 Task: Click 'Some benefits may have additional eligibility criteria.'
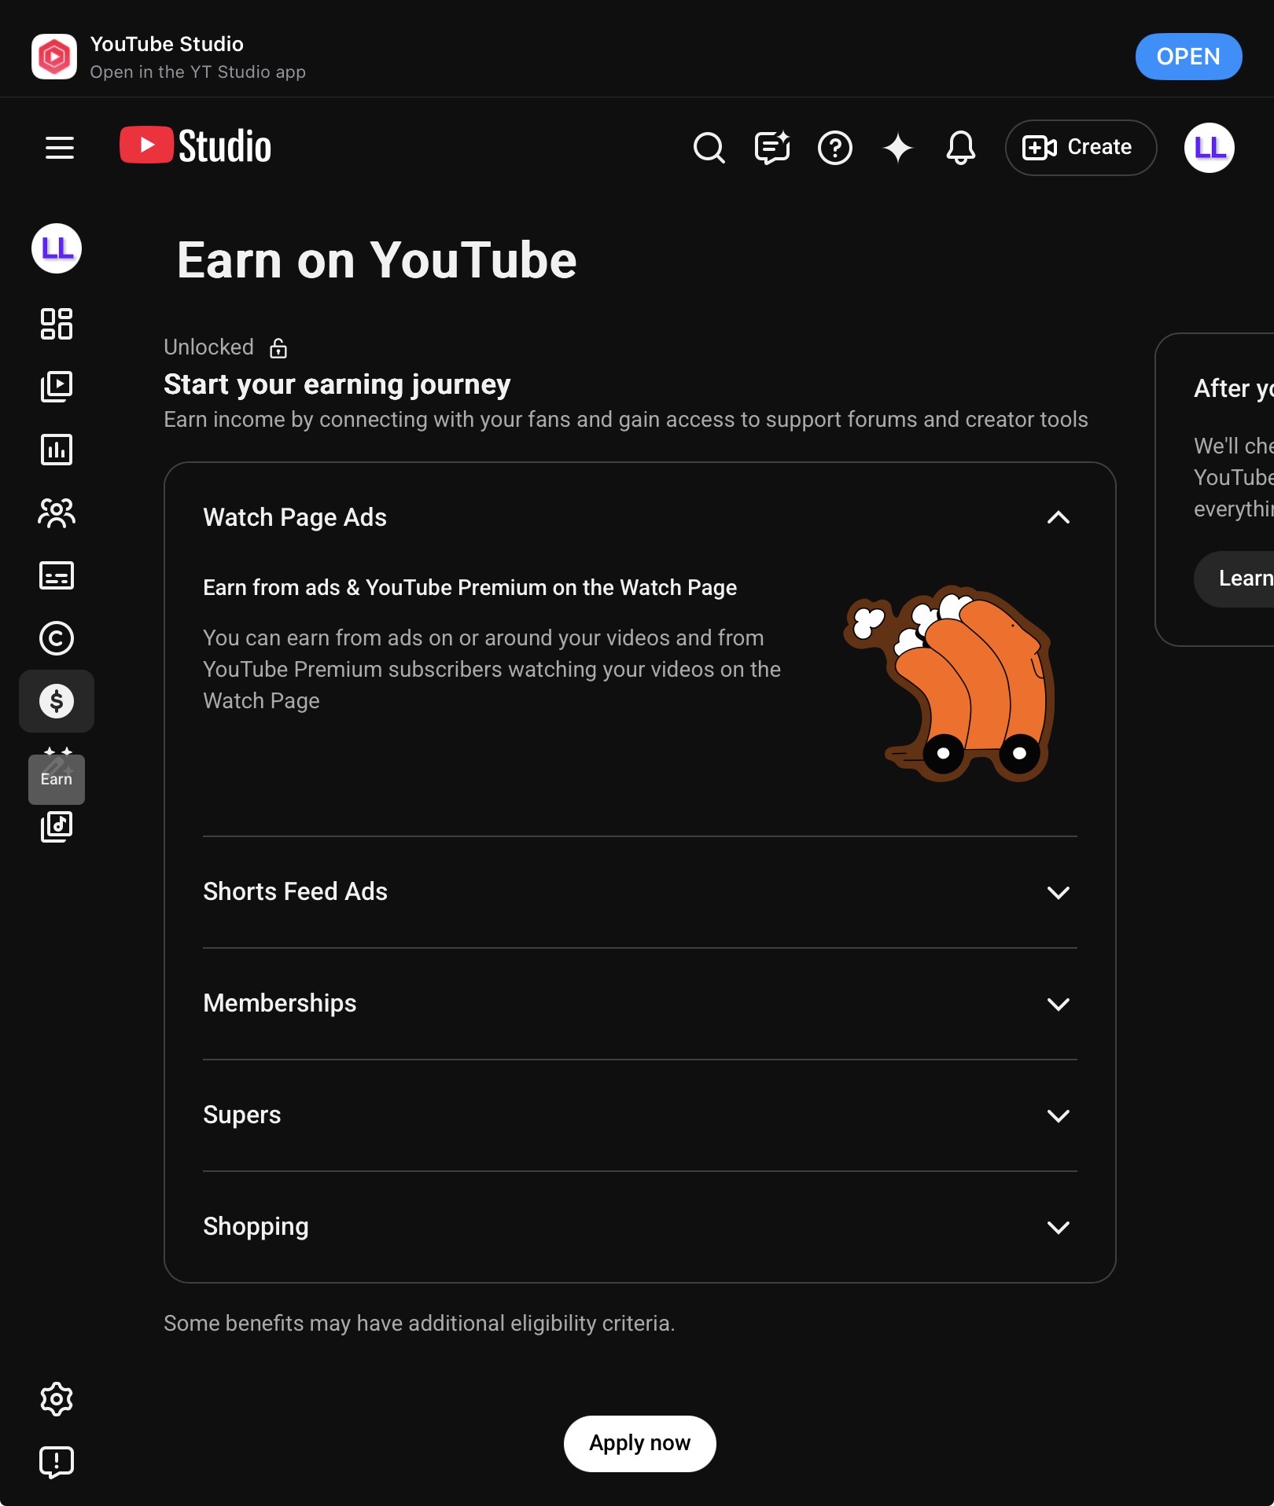419,1323
